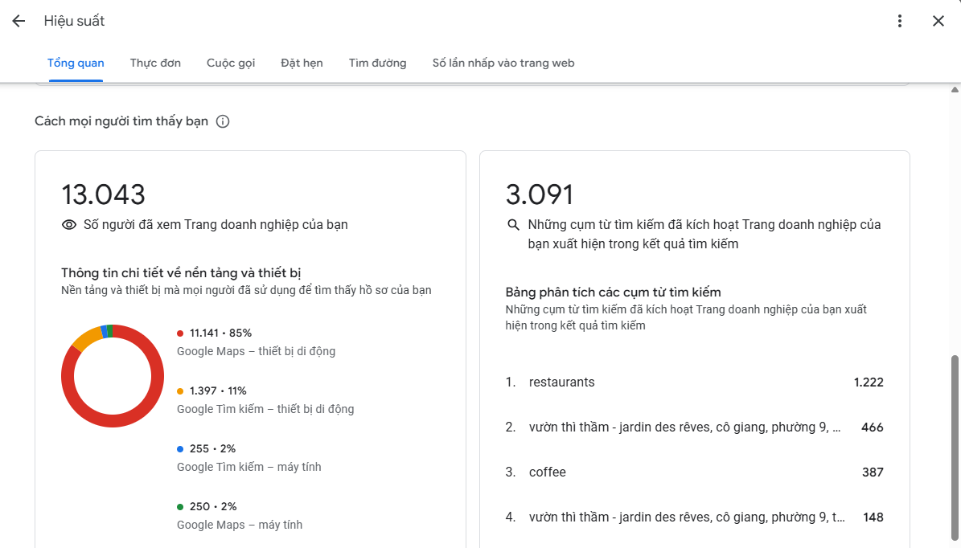The image size is (961, 548).
Task: Click the eye icon beside profile views
Action: coord(69,225)
